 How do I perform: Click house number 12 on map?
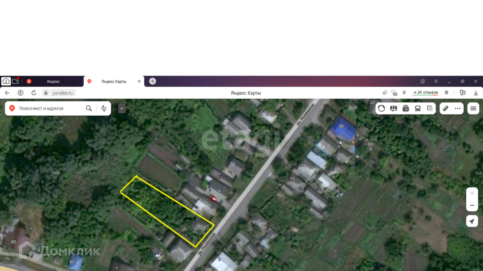tap(292, 179)
